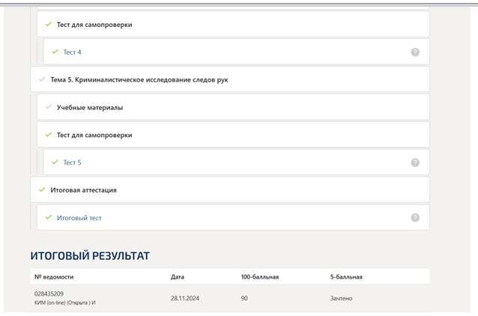This screenshot has width=478, height=316.
Task: Click КИМ (on-line) (Открыта) И subtitle
Action: pos(65,303)
